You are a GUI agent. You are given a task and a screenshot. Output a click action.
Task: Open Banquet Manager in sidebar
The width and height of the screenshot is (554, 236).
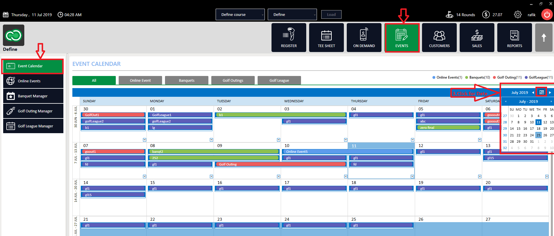[33, 96]
